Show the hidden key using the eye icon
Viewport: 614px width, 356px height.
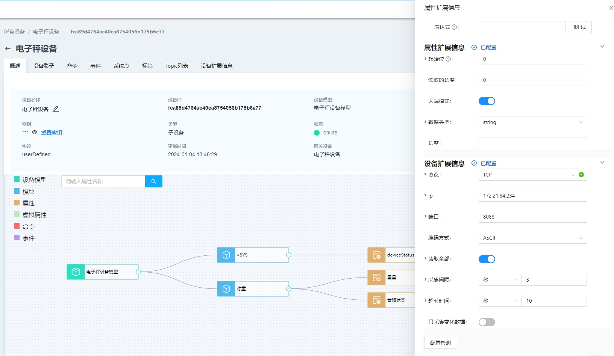[x=34, y=132]
